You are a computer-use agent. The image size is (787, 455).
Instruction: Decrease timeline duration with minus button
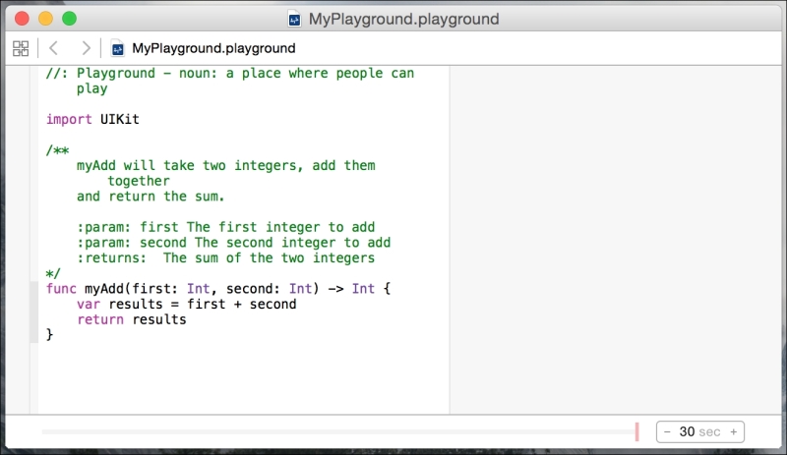[x=667, y=431]
